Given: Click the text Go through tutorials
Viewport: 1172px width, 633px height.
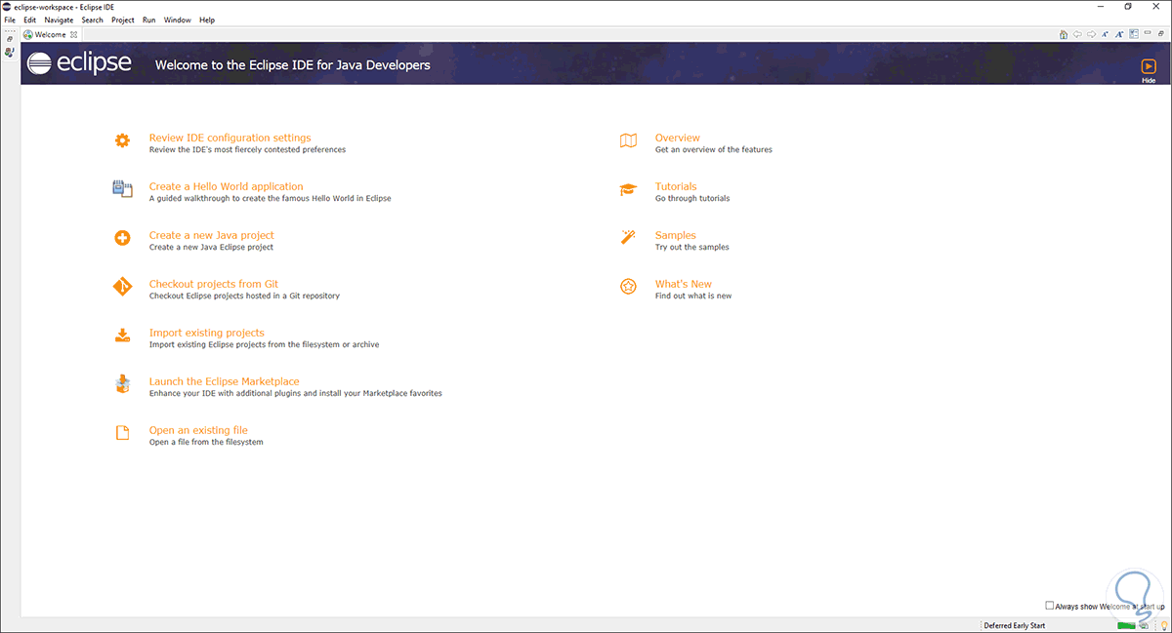Looking at the screenshot, I should coord(691,198).
